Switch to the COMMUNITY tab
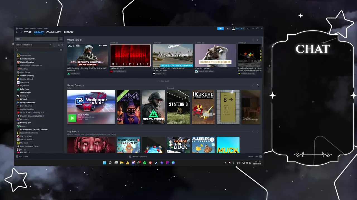 click(x=54, y=32)
